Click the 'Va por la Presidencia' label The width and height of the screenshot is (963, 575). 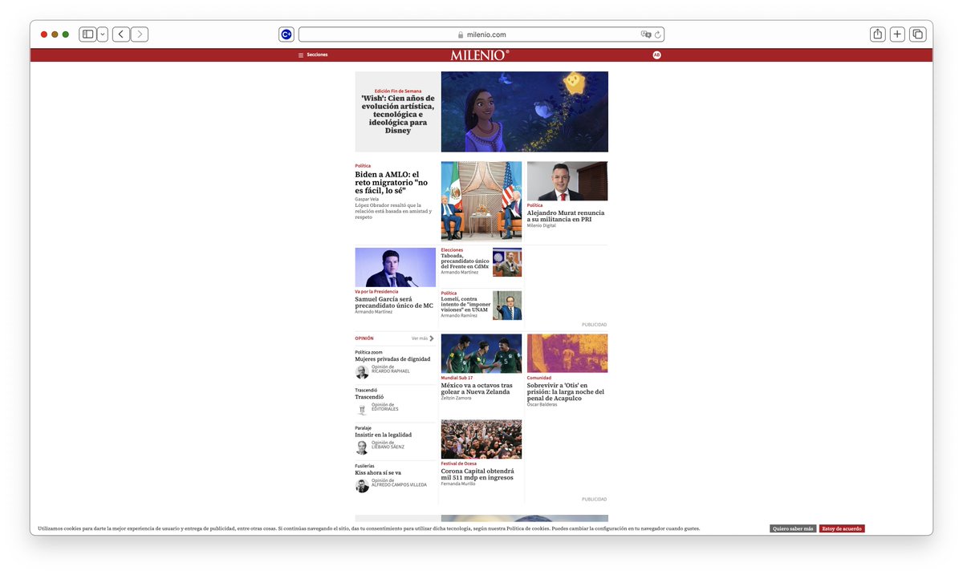point(376,291)
